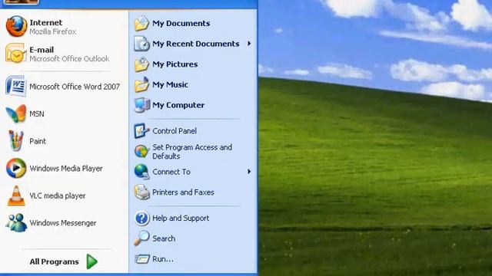This screenshot has height=276, width=492.
Task: Click the VLC traffic cone icon
Action: (x=16, y=195)
